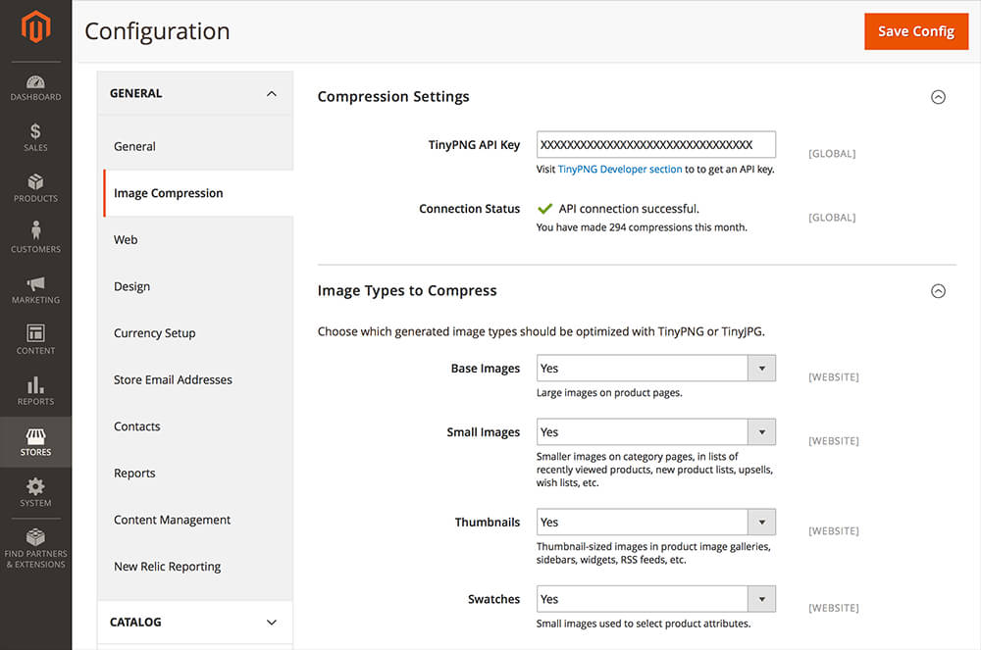Open the Small Images dropdown

(x=655, y=432)
